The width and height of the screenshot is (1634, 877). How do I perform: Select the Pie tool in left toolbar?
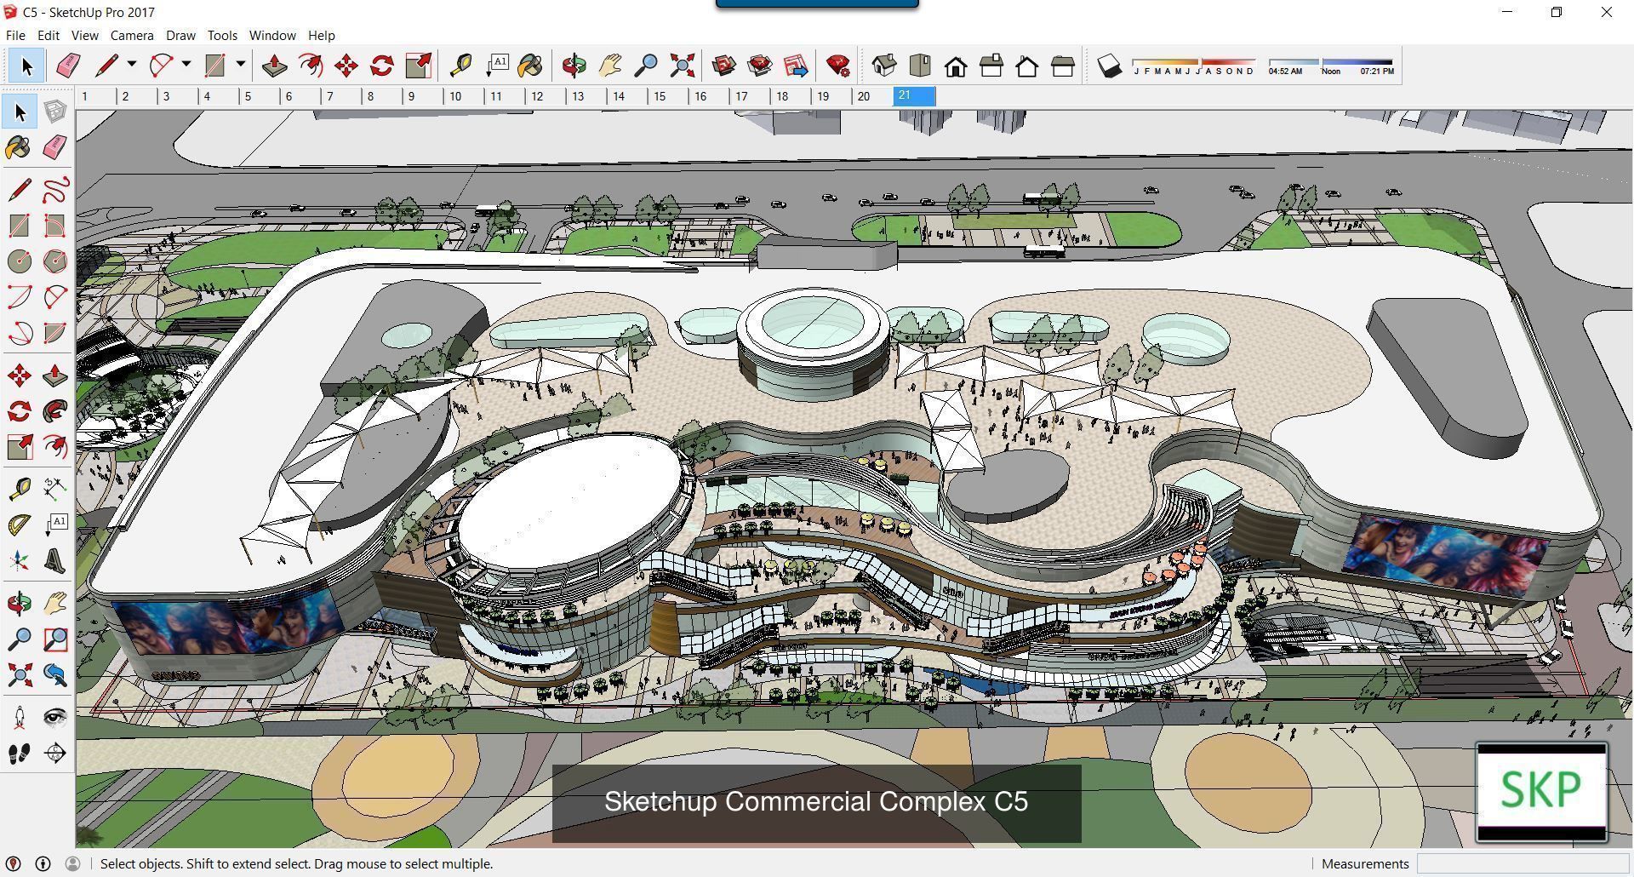click(54, 333)
